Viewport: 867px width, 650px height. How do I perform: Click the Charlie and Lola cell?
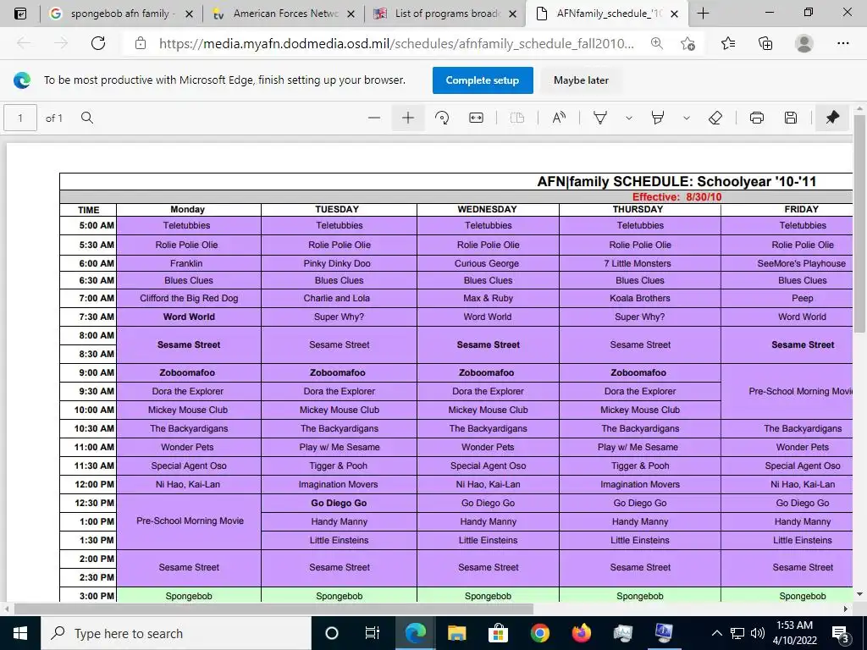pyautogui.click(x=339, y=299)
